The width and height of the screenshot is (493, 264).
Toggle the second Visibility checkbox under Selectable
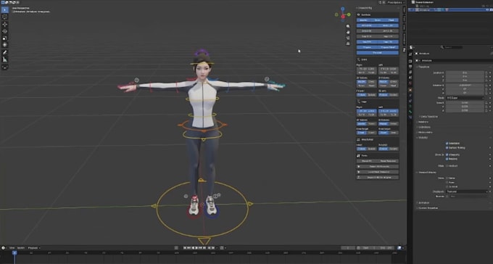[x=447, y=147]
